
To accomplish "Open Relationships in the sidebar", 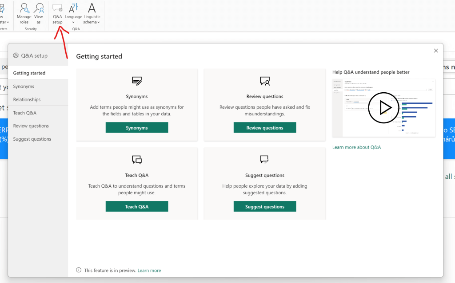I will coord(27,99).
